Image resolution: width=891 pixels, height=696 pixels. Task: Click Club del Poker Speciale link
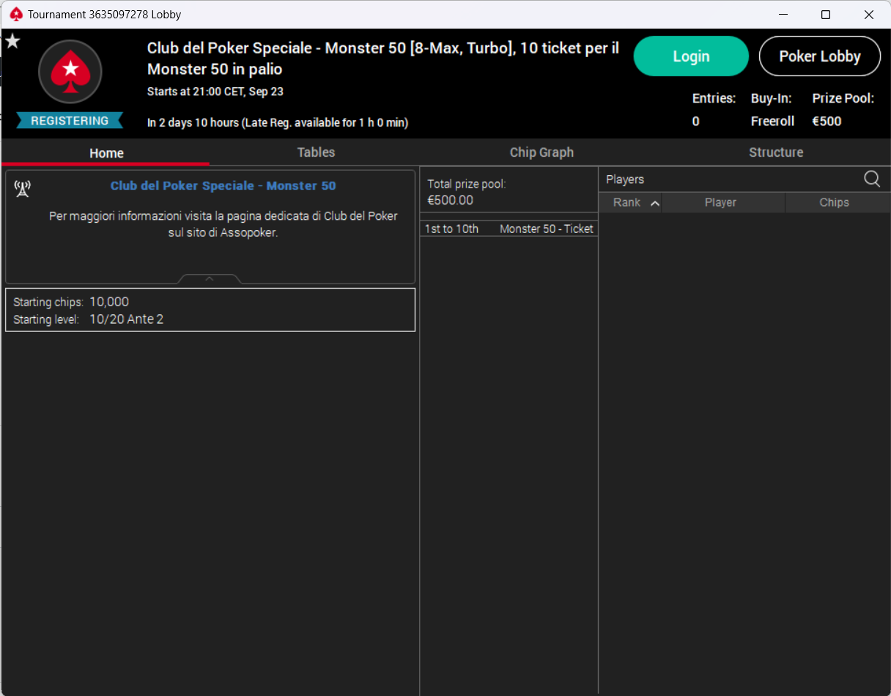pos(223,186)
